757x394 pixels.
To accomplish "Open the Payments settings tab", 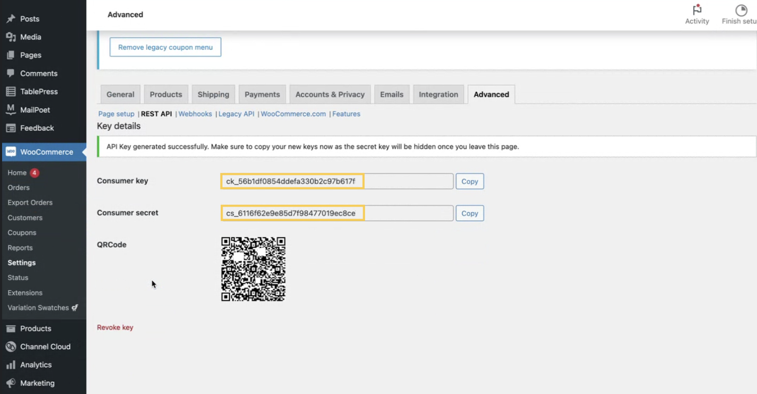I will pyautogui.click(x=262, y=94).
